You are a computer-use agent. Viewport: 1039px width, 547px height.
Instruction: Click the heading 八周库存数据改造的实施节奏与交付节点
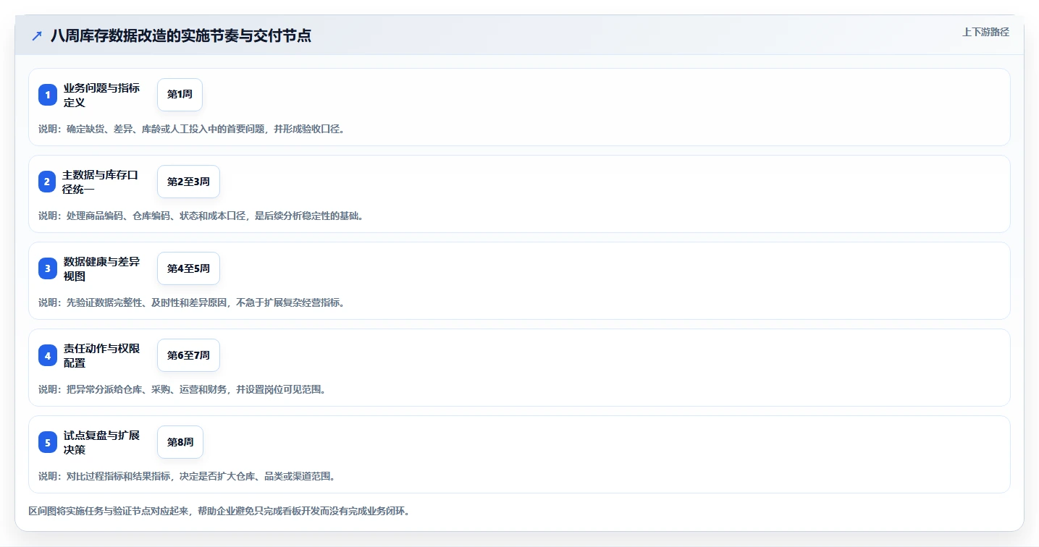[181, 35]
